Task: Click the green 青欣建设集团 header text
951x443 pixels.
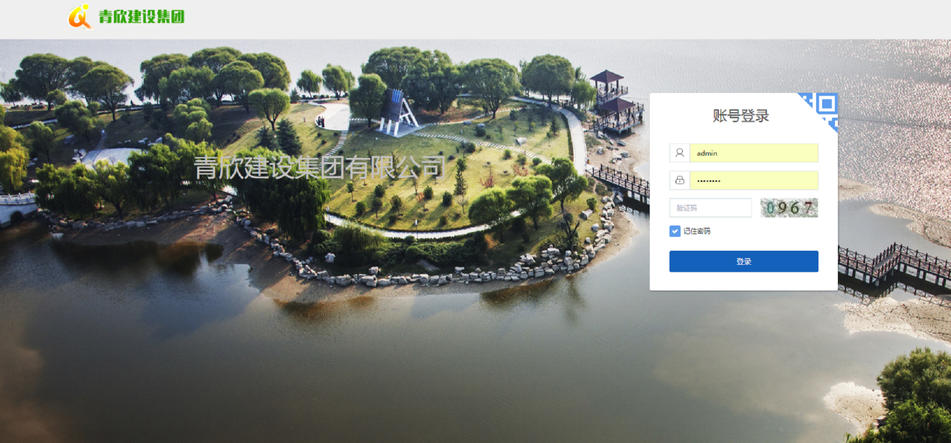Action: (x=142, y=16)
